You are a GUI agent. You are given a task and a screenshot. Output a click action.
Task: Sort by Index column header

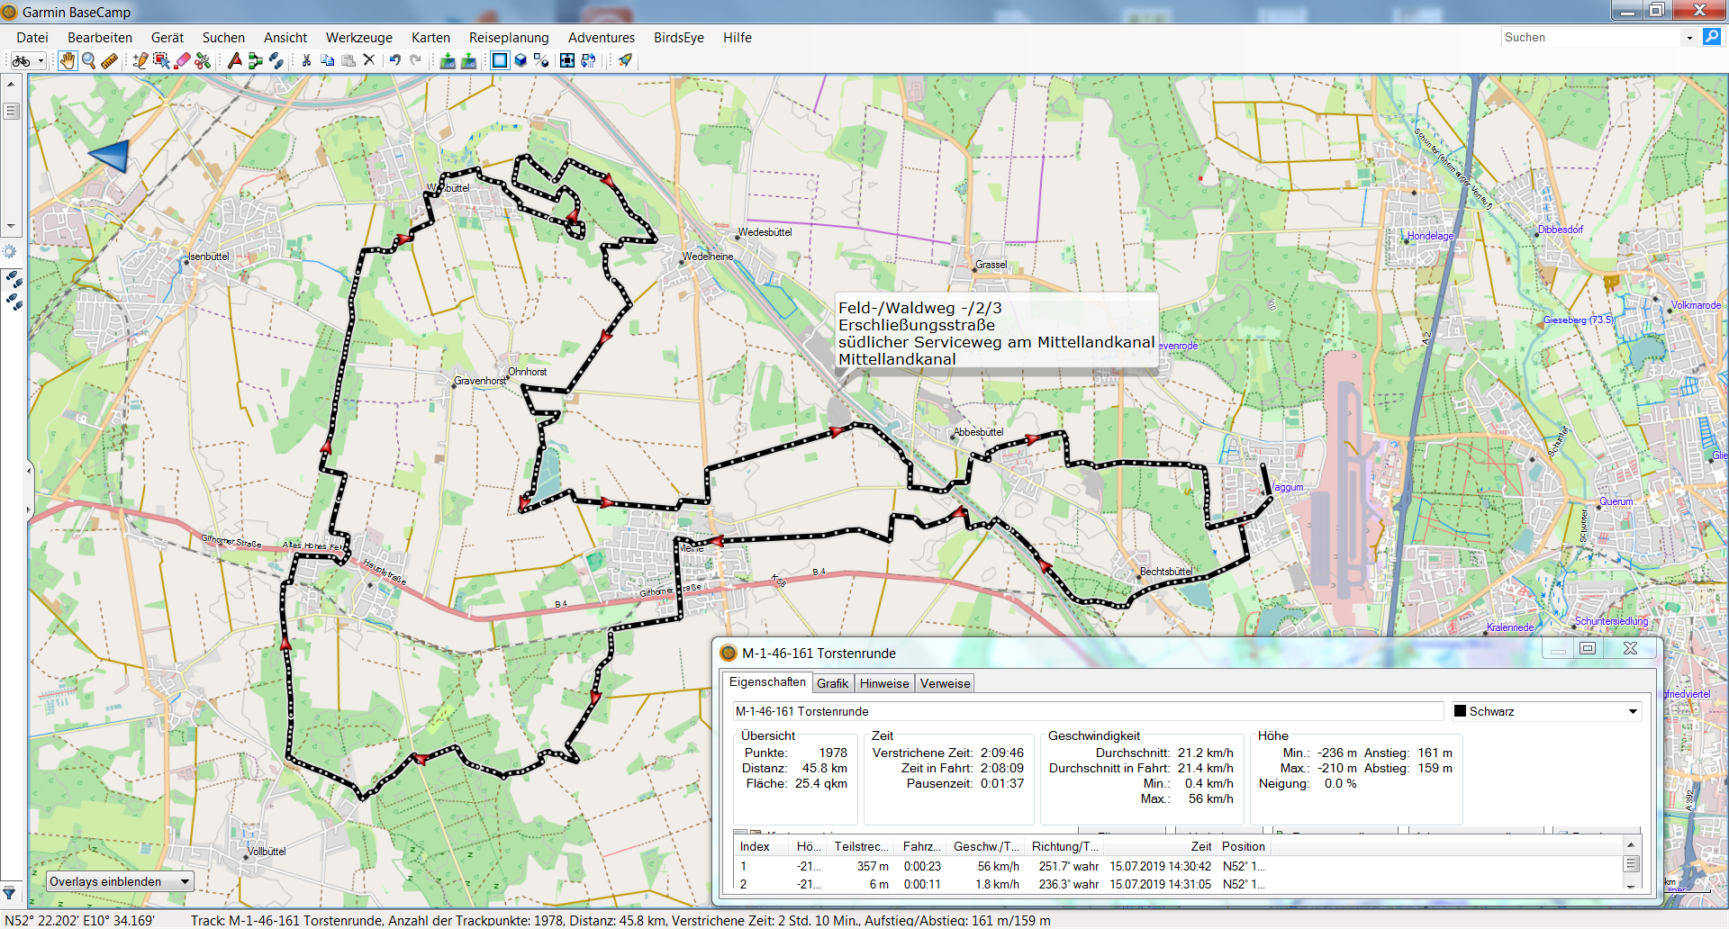click(x=762, y=846)
